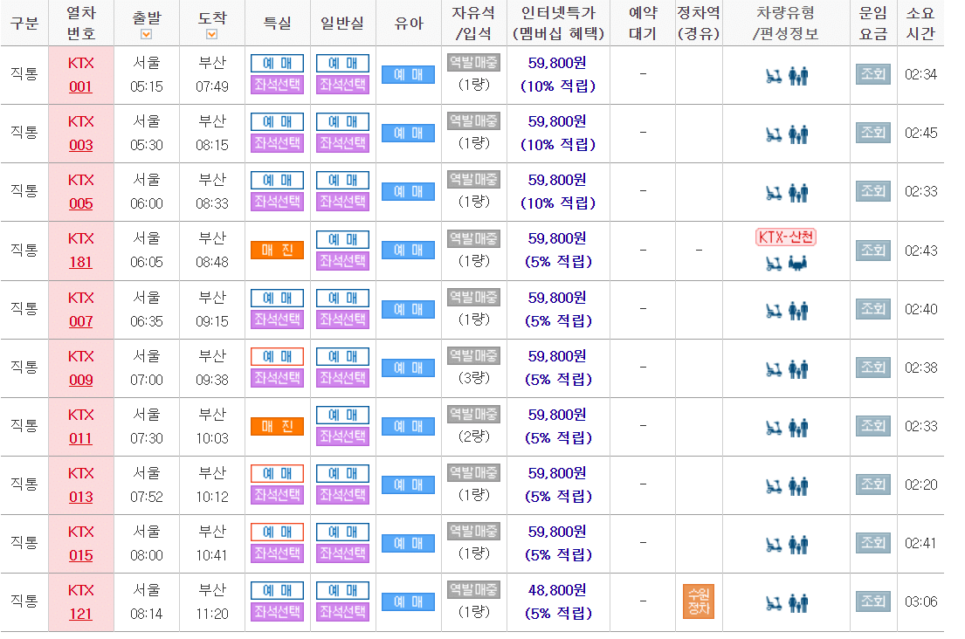
Task: Check fare with 조회 for KTX 181
Action: click(872, 251)
